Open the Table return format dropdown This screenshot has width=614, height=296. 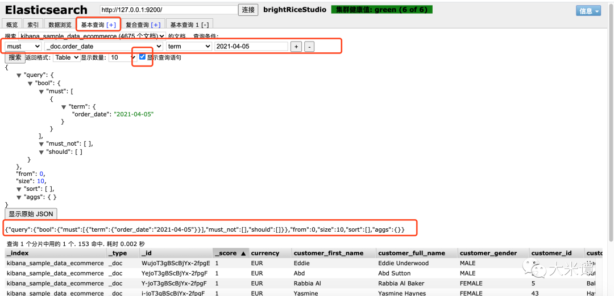(x=67, y=57)
